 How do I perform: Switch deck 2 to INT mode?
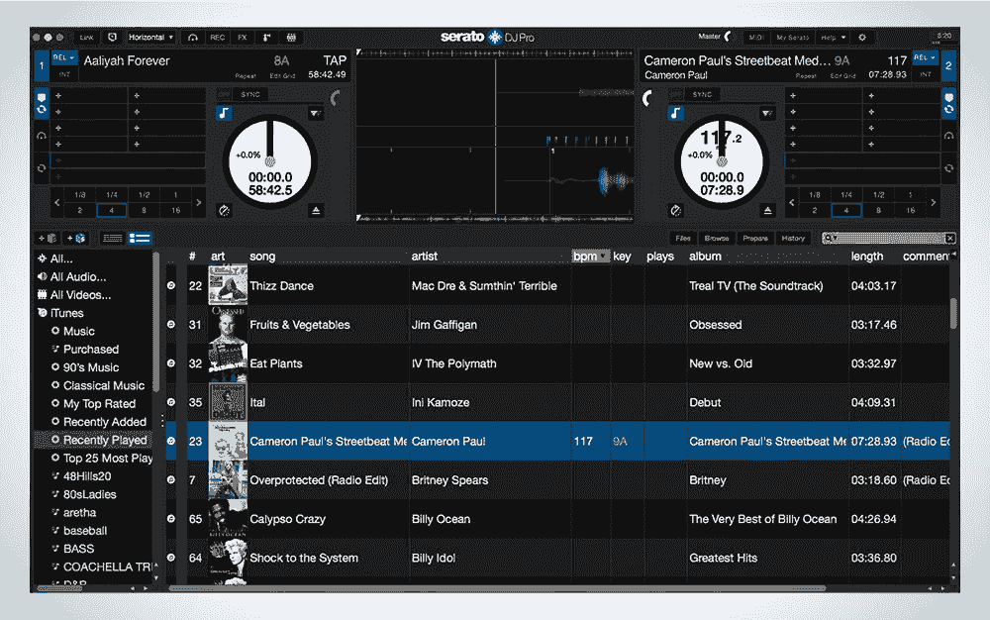tap(925, 74)
